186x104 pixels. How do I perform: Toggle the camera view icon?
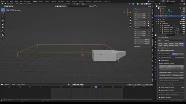(130, 23)
